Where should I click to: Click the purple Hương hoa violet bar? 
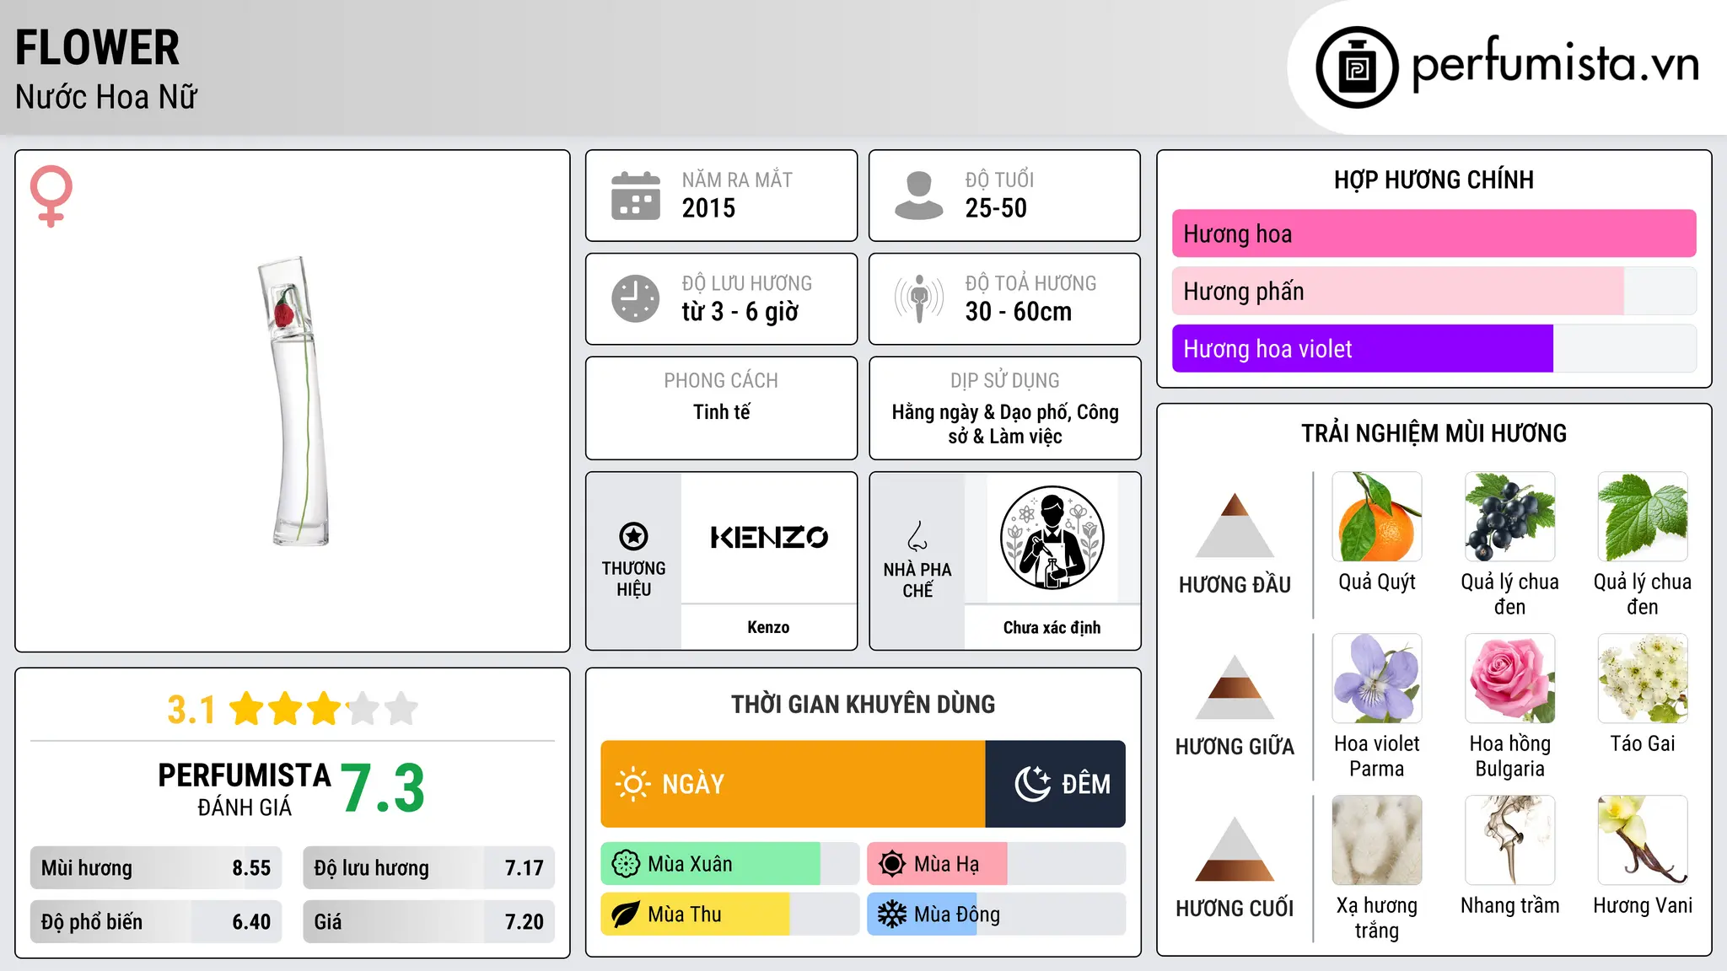pyautogui.click(x=1434, y=348)
